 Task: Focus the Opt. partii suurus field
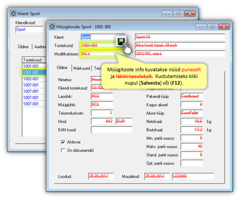pyautogui.click(x=191, y=163)
